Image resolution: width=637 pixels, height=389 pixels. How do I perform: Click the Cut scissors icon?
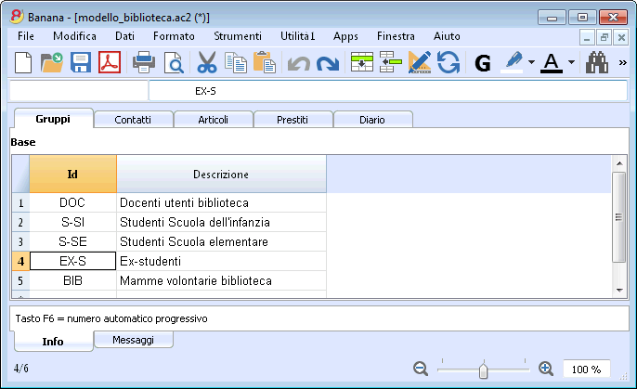pyautogui.click(x=207, y=63)
